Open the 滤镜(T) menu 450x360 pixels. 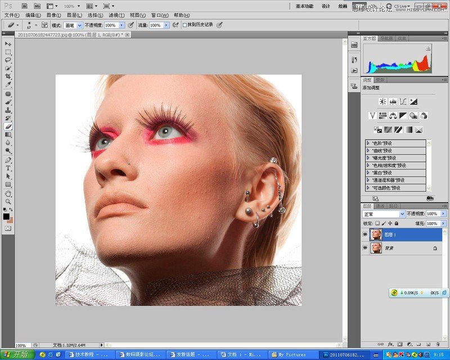(x=117, y=15)
